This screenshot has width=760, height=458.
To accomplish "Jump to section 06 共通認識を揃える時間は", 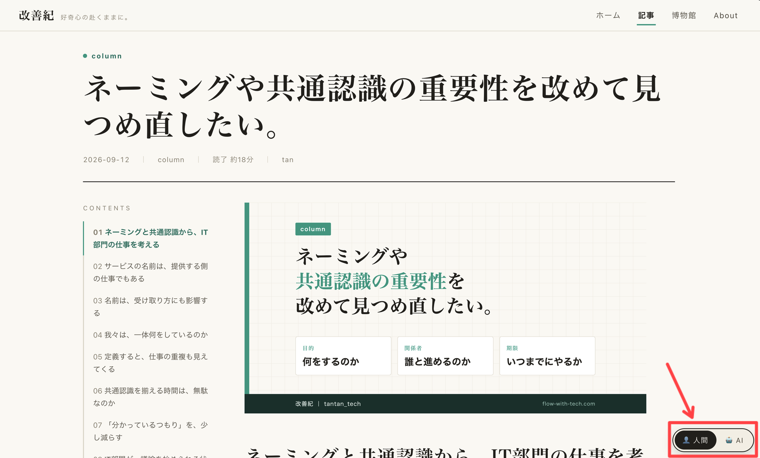I will (151, 397).
